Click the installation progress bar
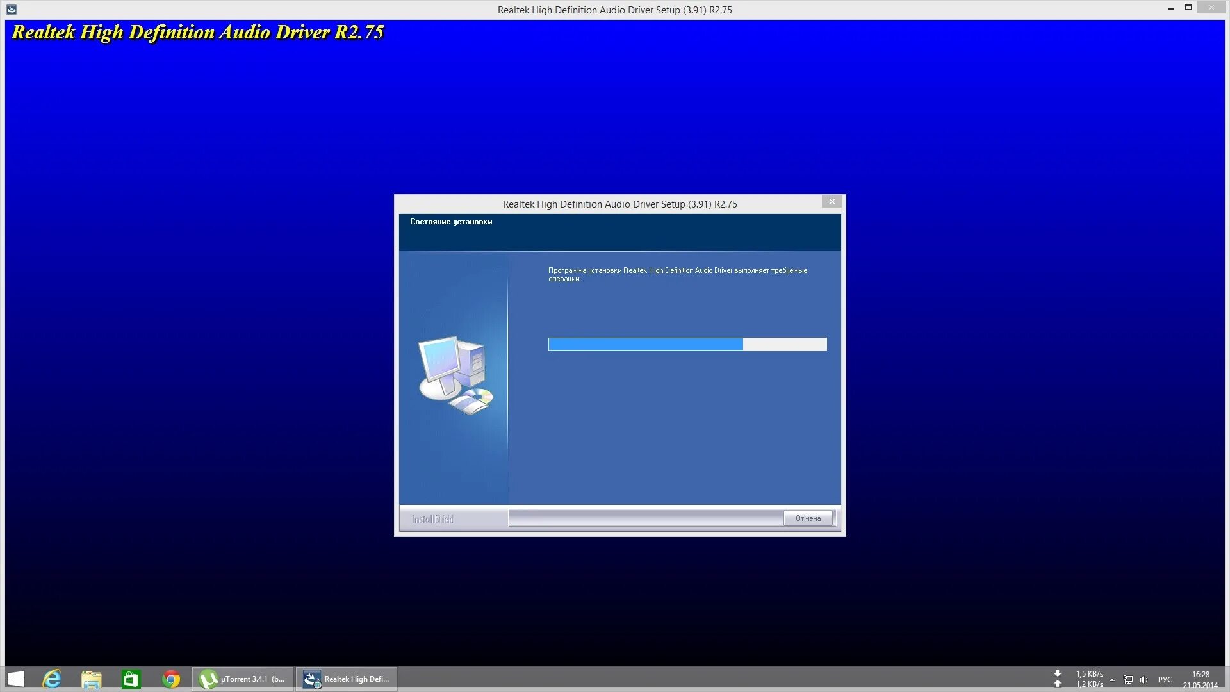The width and height of the screenshot is (1230, 692). pyautogui.click(x=687, y=345)
